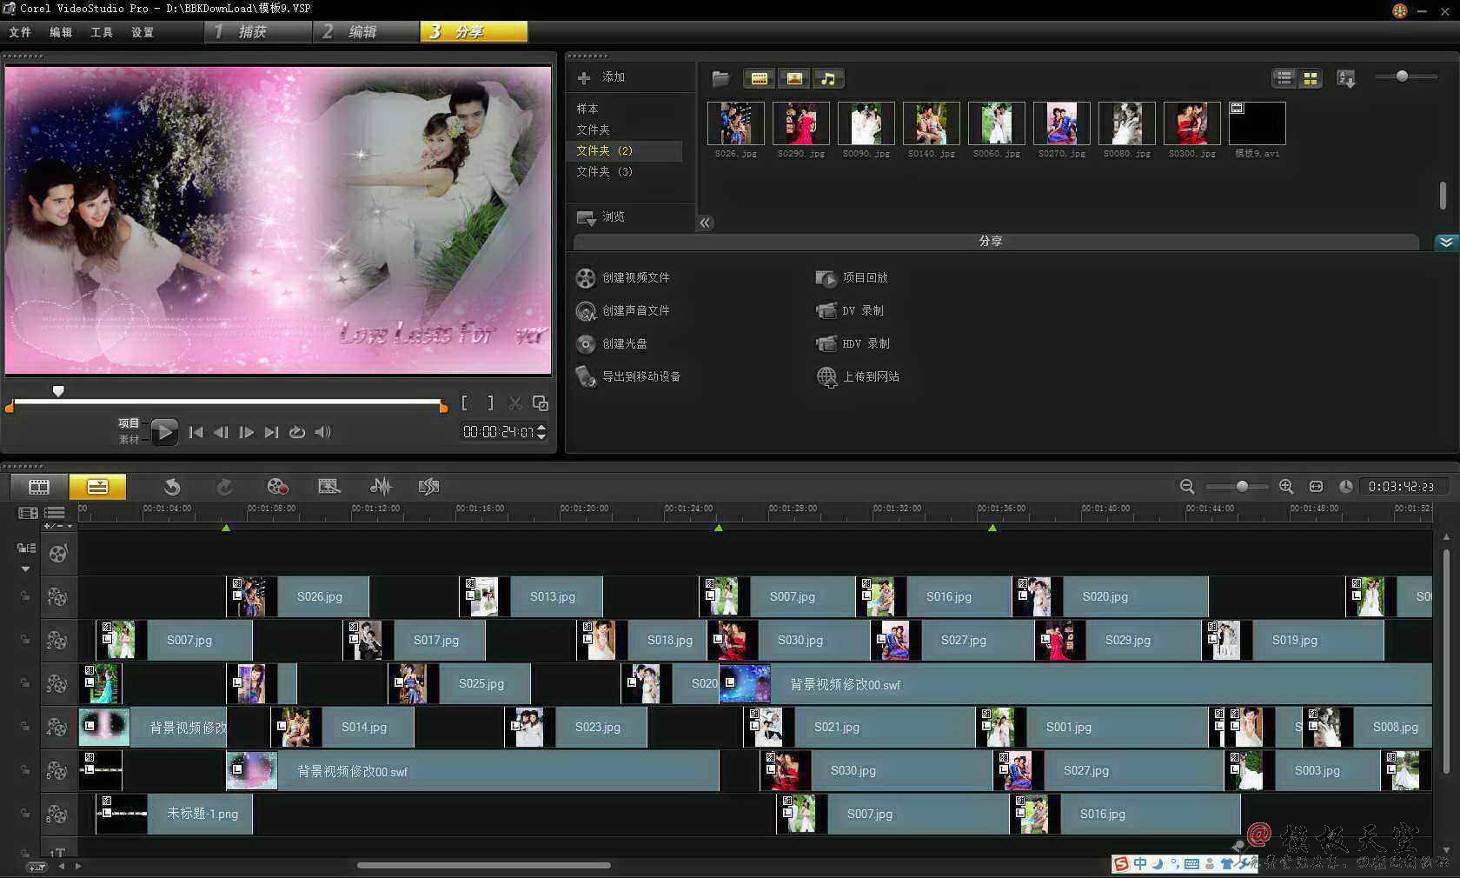Toggle audio filter in library
Screen dimensions: 1460x878
pos(828,79)
